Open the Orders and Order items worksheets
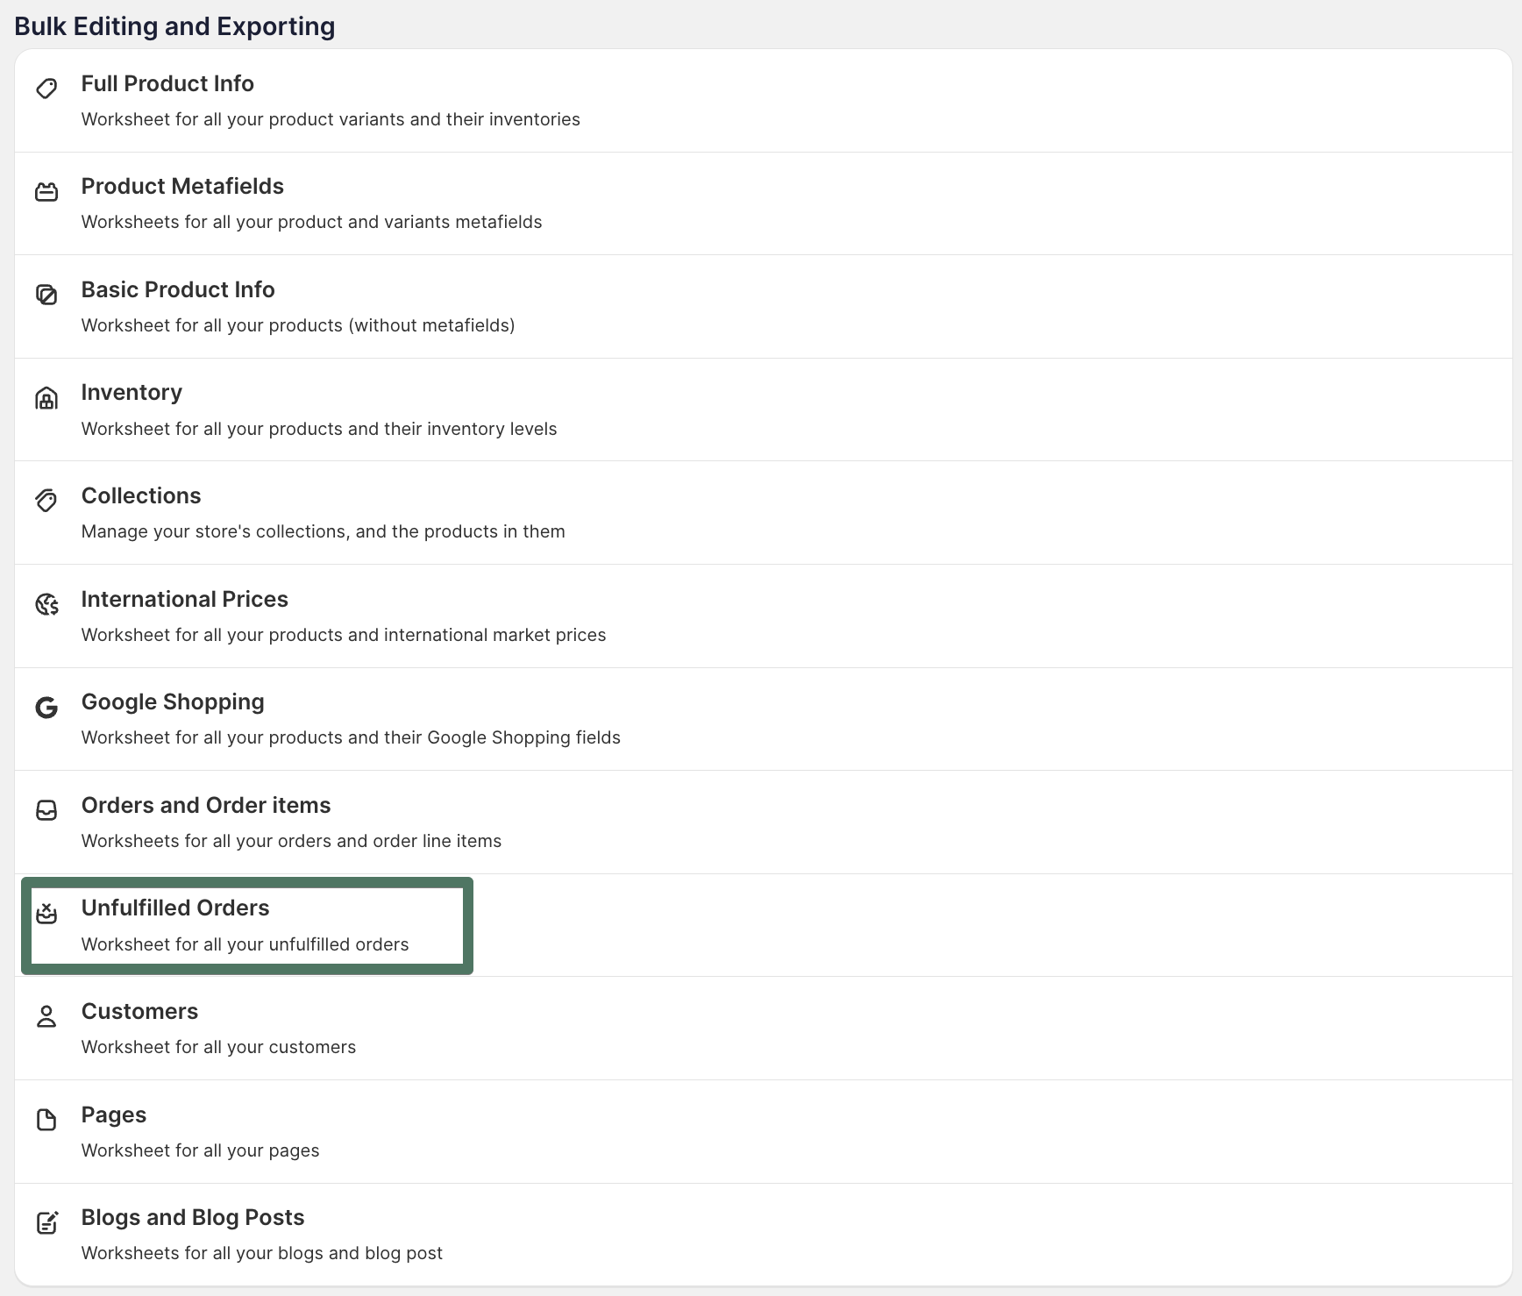The height and width of the screenshot is (1296, 1522). [x=206, y=805]
